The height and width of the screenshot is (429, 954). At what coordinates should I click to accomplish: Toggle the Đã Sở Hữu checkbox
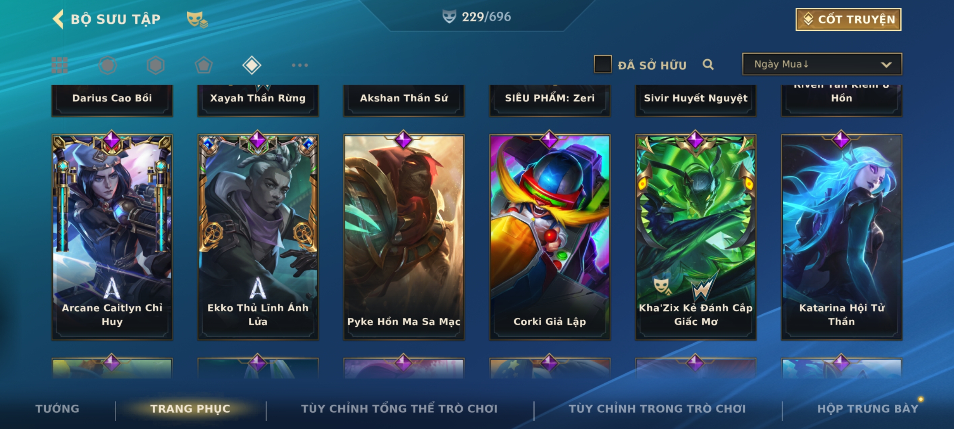click(603, 64)
